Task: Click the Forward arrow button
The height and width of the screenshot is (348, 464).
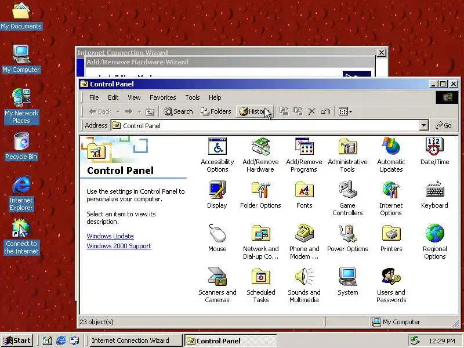Action: 129,111
